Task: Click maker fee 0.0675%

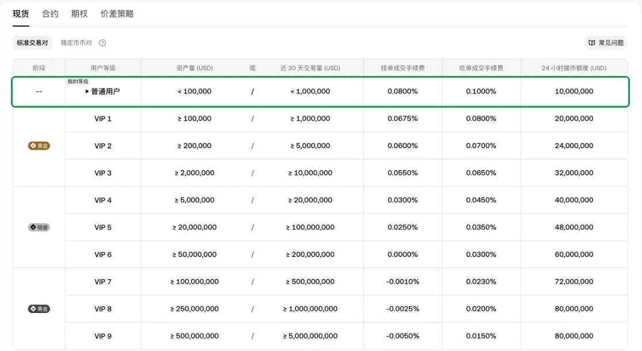Action: [403, 119]
